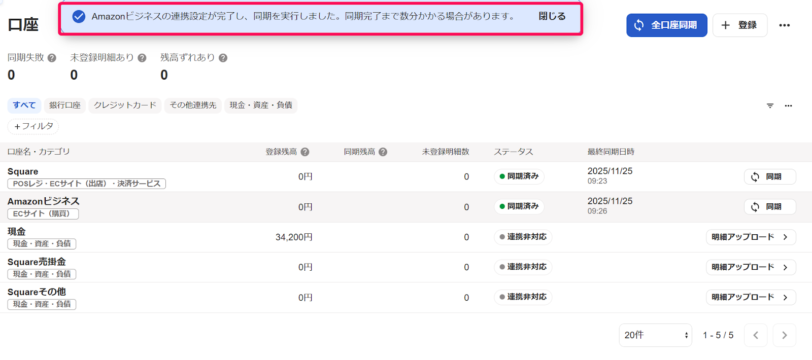Screen dimensions: 812x360
Task: Switch to the 銀行口座 tab
Action: click(65, 105)
